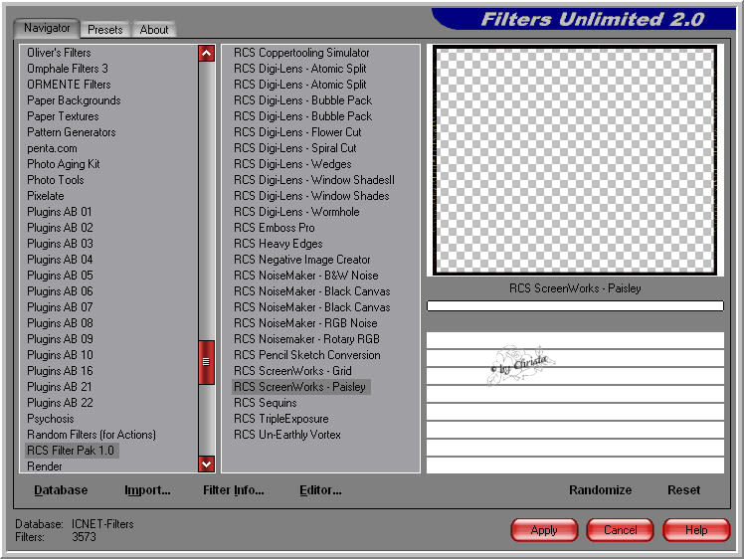The height and width of the screenshot is (559, 744).
Task: Click the Database button
Action: [x=61, y=490]
